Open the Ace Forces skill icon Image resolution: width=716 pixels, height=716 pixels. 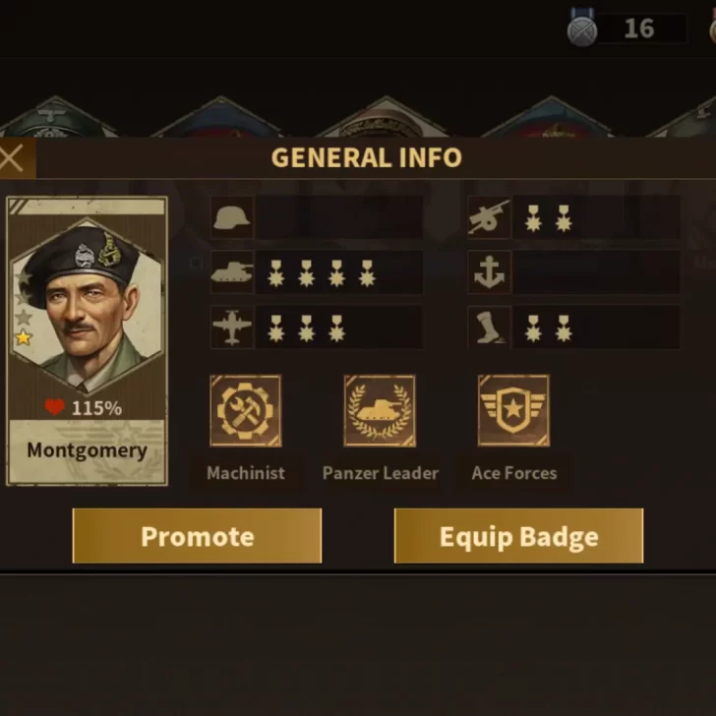tap(513, 410)
